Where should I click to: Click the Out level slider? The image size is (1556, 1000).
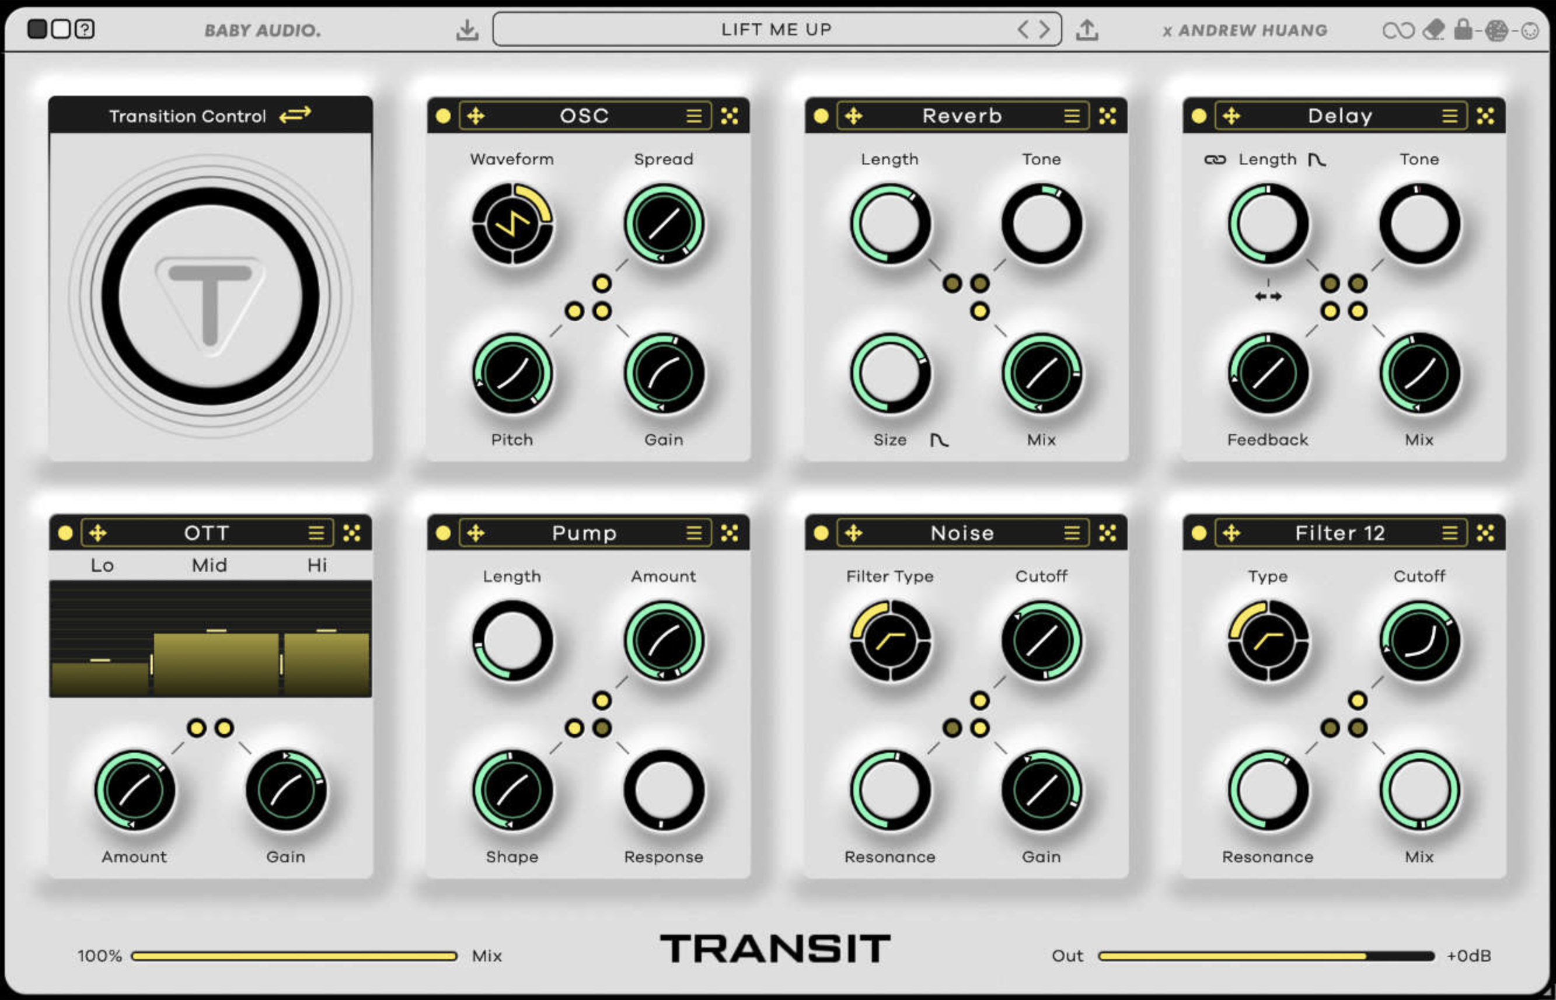click(1267, 956)
